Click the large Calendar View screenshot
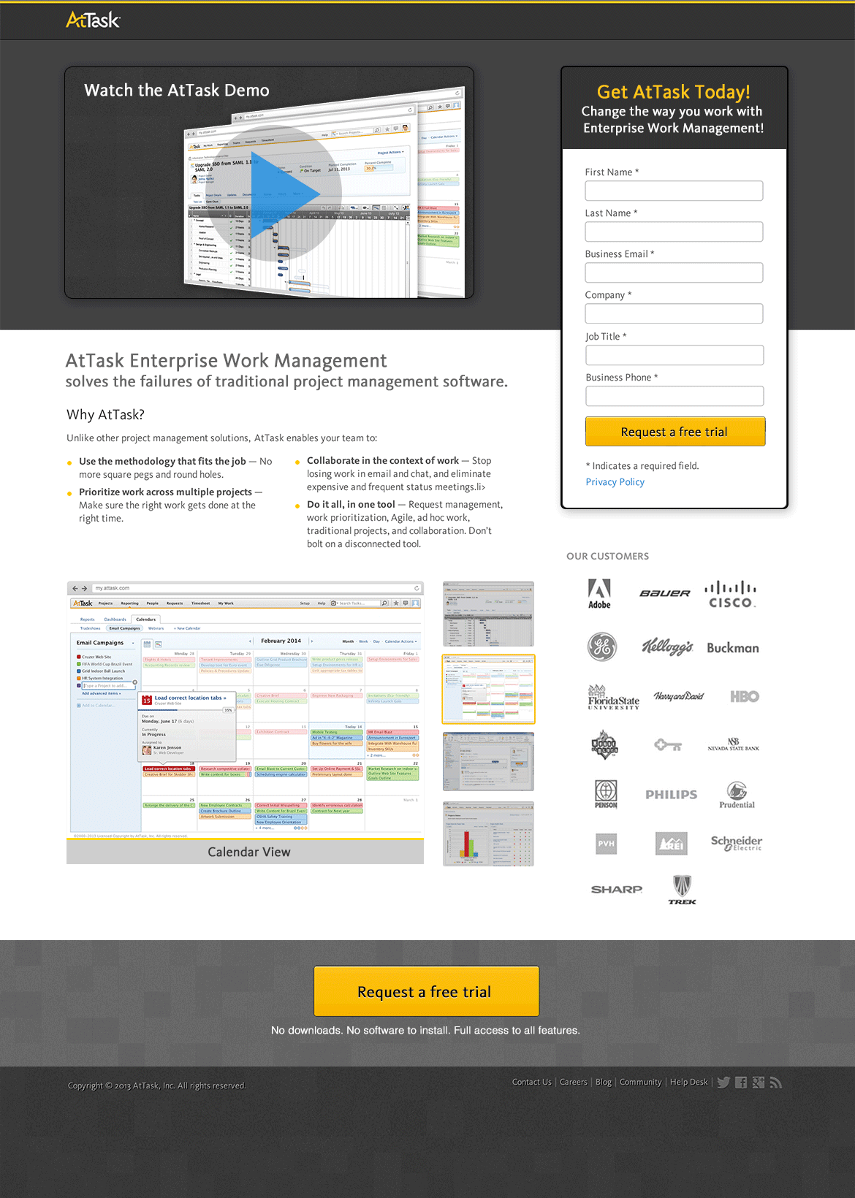Image resolution: width=855 pixels, height=1198 pixels. 245,709
